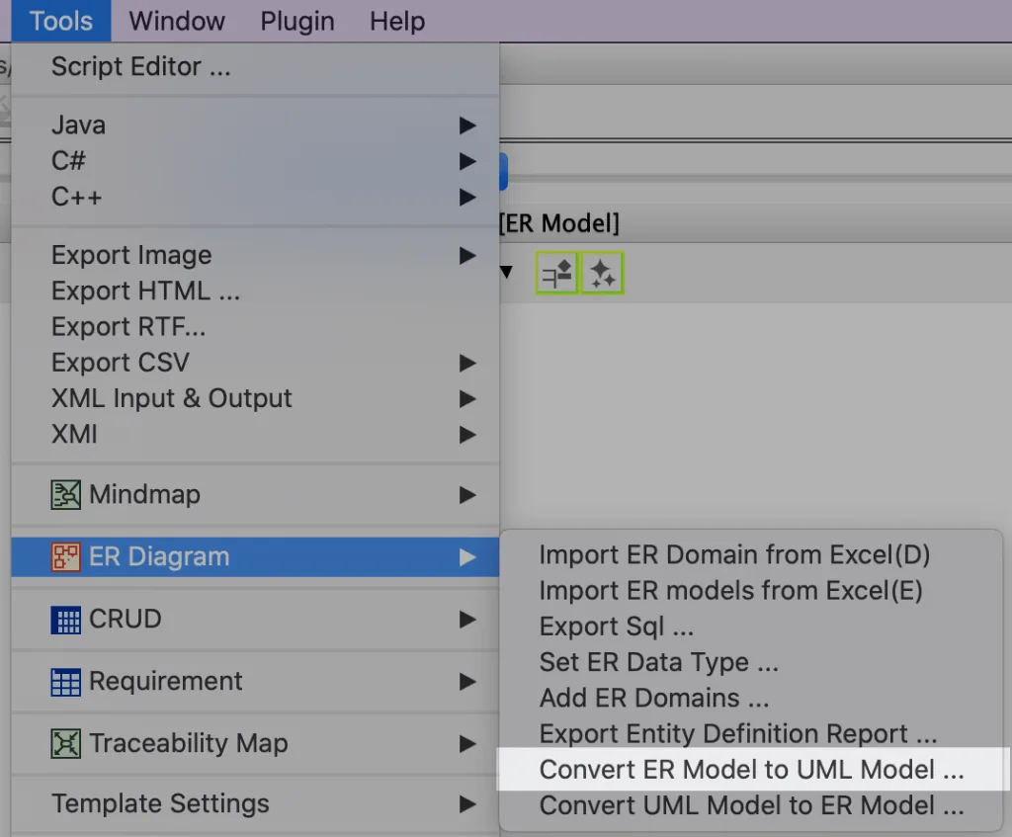Screen dimensions: 1012x837
Task: Open the Window menu
Action: (x=177, y=22)
